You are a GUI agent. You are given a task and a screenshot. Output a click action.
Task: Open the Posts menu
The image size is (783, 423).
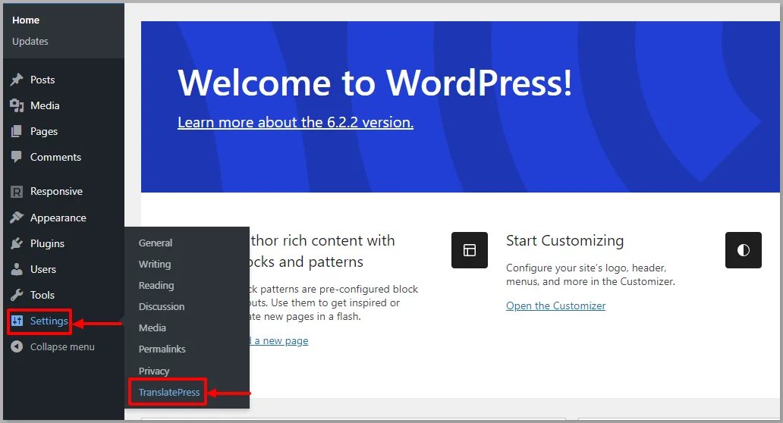pos(42,80)
